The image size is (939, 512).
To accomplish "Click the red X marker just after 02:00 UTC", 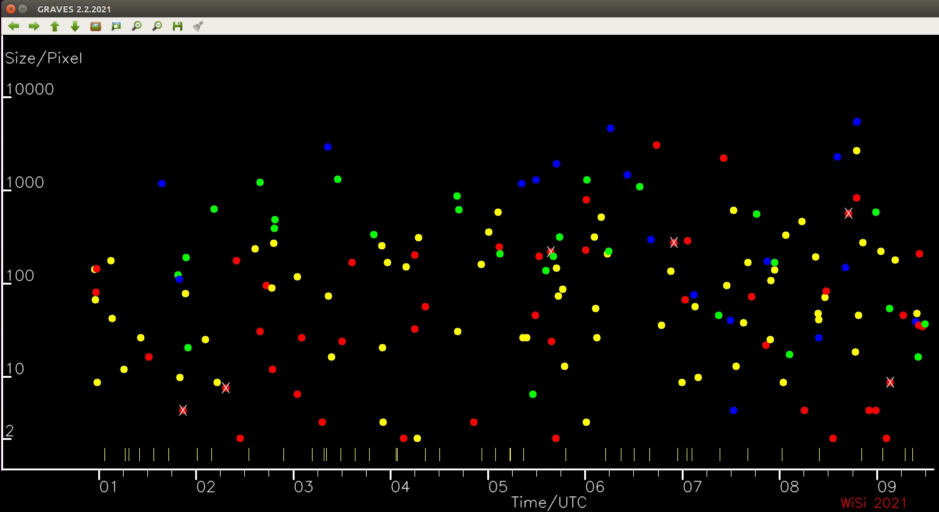I will tap(226, 388).
